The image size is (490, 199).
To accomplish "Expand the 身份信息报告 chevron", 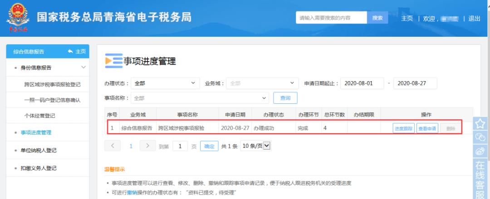I will click(x=83, y=67).
